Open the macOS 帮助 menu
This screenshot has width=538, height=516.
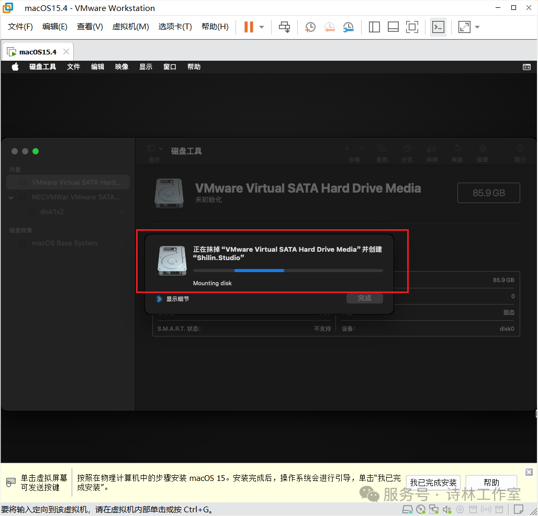point(194,67)
